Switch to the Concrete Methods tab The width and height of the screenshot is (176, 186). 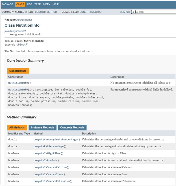tap(72, 127)
